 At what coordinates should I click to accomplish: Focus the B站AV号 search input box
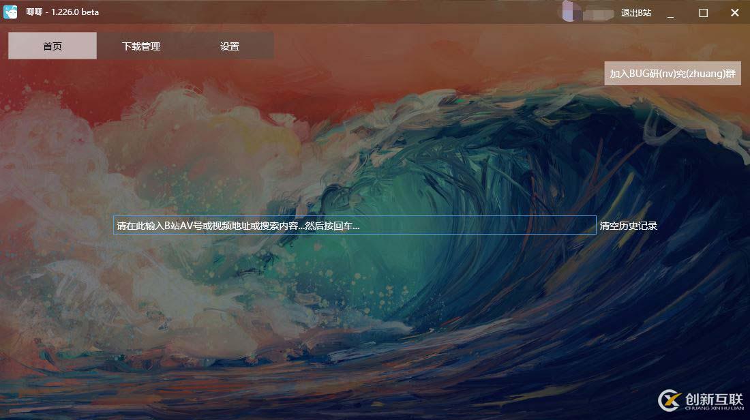[355, 226]
